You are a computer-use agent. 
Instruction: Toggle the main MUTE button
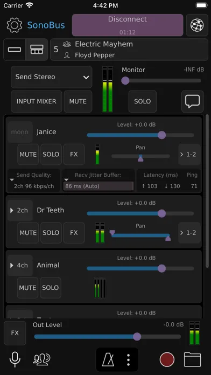click(x=78, y=101)
